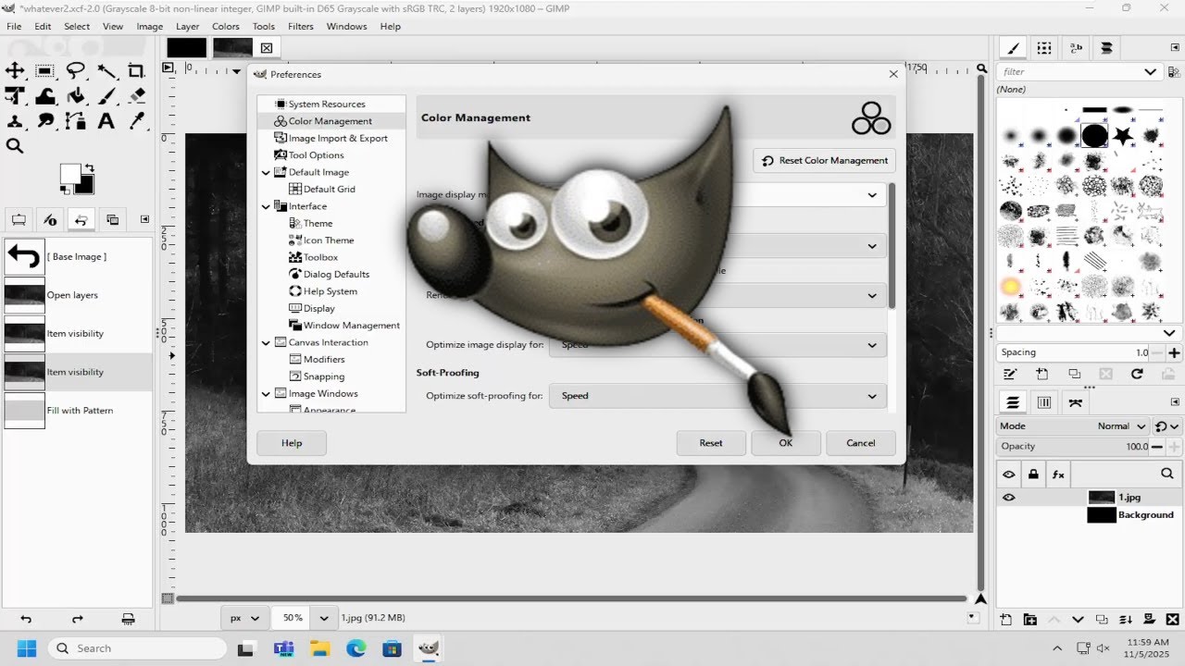Image resolution: width=1185 pixels, height=666 pixels.
Task: Open GIMP from the Windows taskbar
Action: click(428, 648)
